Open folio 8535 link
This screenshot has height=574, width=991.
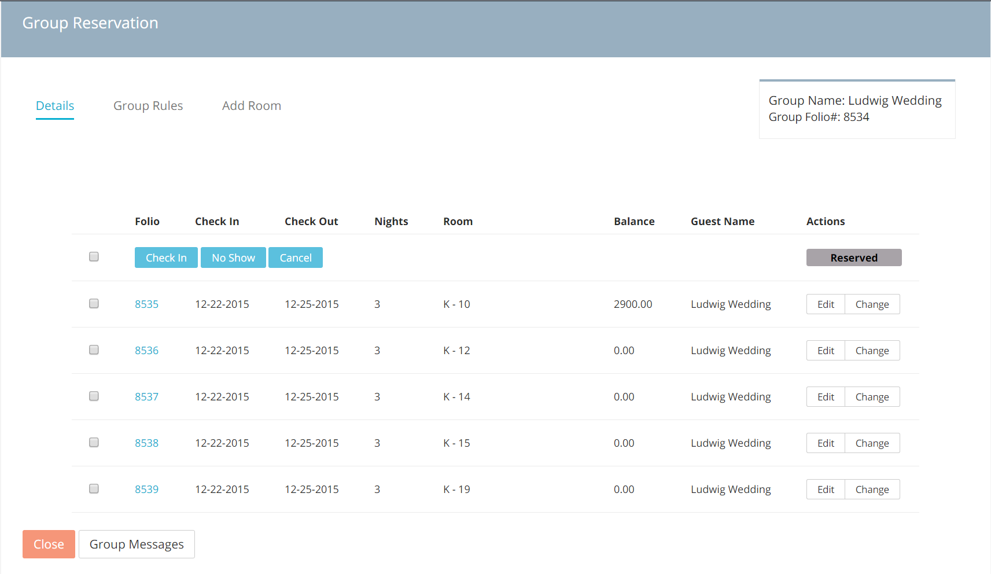point(146,304)
